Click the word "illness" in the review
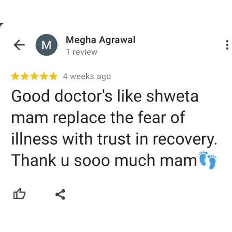Viewport: 232px width, 232px height. (x=34, y=139)
